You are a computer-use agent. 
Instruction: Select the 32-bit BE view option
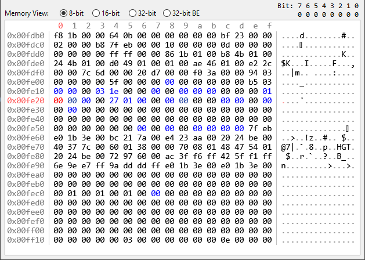pos(181,13)
